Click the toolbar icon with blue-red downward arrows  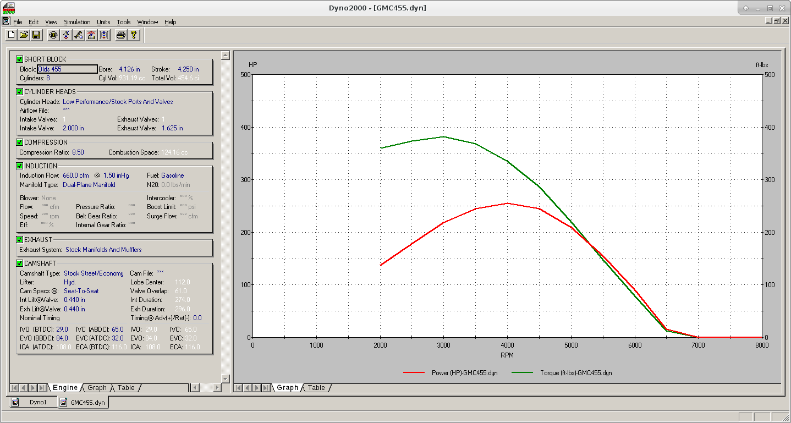pyautogui.click(x=66, y=35)
